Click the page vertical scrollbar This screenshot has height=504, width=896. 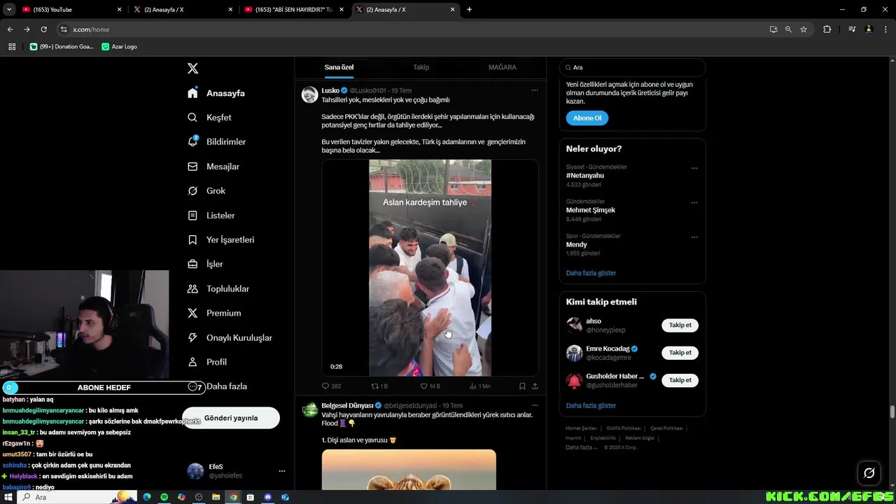(892, 412)
